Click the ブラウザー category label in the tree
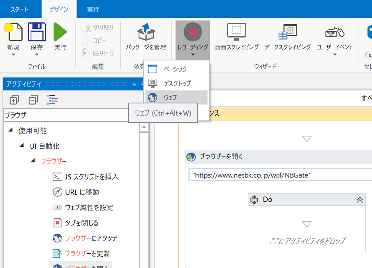This screenshot has width=372, height=268. click(x=54, y=161)
